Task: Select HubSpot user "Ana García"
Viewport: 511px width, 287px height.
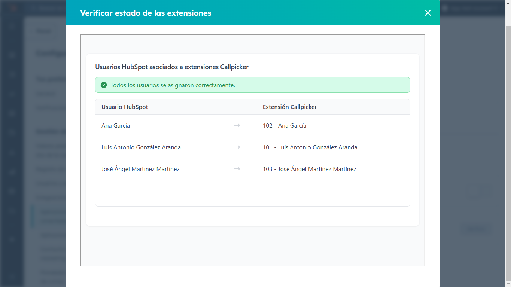Action: click(116, 126)
